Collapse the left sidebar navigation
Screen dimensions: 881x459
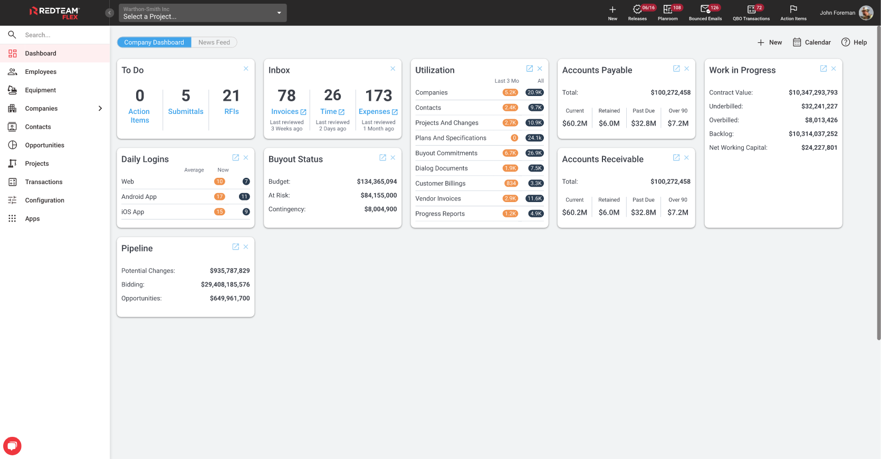tap(110, 13)
